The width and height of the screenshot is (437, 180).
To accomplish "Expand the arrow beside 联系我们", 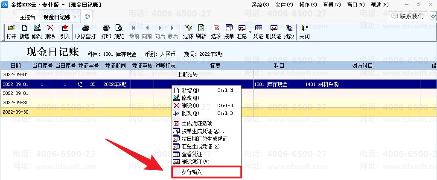I will (x=433, y=17).
